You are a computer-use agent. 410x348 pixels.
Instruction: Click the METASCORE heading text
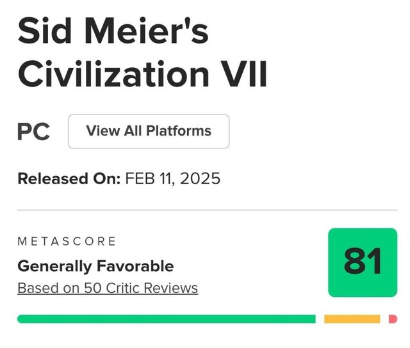[67, 241]
